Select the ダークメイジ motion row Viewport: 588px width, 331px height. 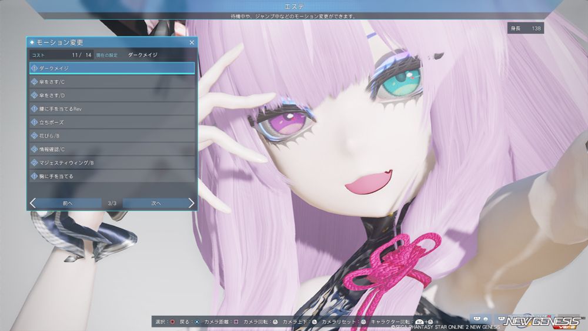[x=112, y=68]
